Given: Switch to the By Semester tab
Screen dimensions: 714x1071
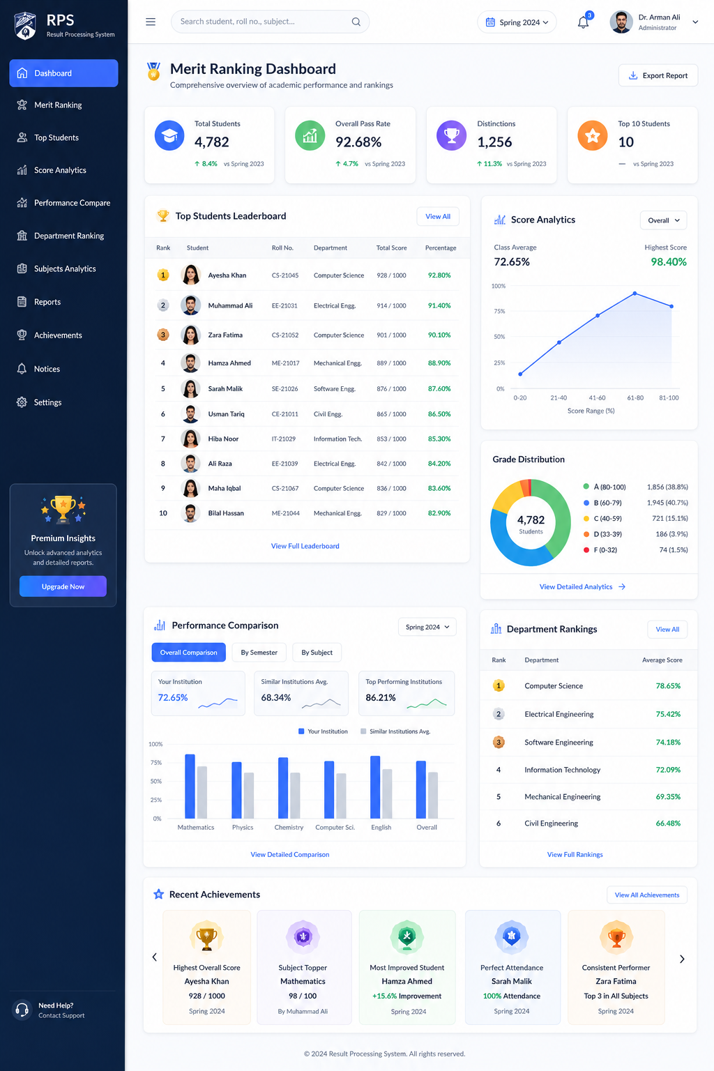Looking at the screenshot, I should (259, 653).
